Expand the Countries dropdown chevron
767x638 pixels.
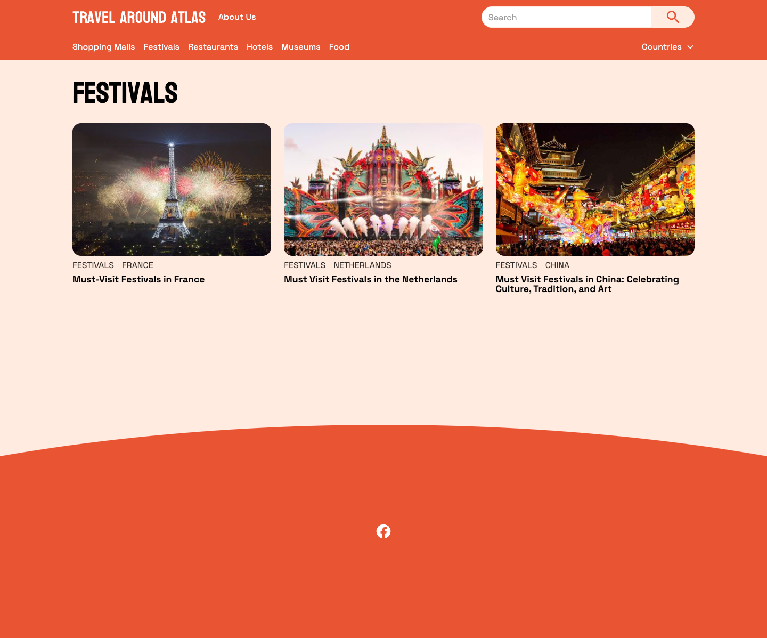690,47
